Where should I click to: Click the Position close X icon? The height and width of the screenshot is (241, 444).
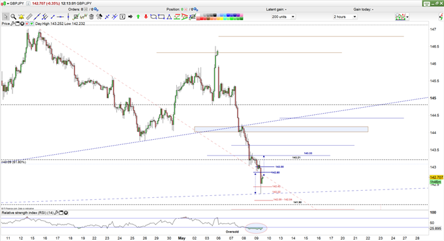coord(185,9)
